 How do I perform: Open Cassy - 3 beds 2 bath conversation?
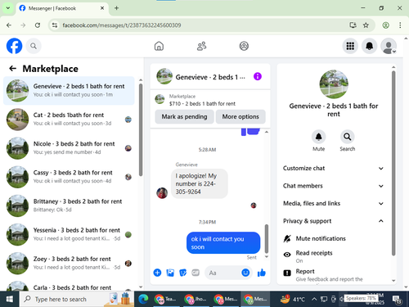click(69, 177)
